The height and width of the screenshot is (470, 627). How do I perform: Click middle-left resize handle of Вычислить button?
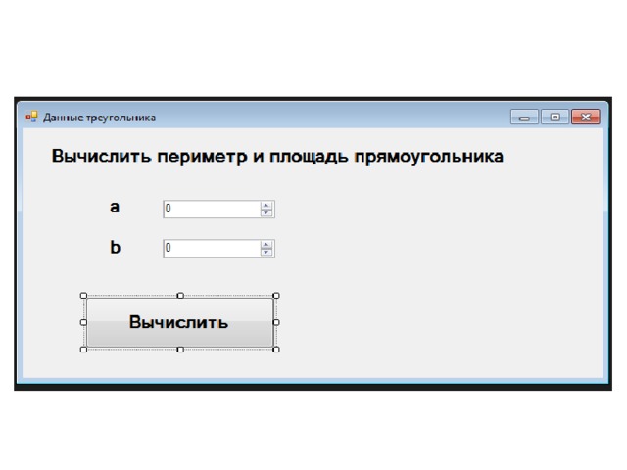83,322
